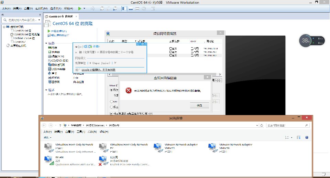This screenshot has width=330, height=178.
Task: Select 共享的虚拟机 in the library tree
Action: [18, 46]
